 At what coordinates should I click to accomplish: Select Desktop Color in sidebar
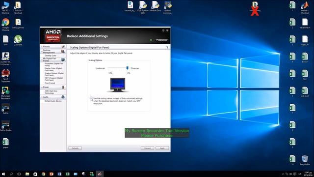[x=50, y=56]
